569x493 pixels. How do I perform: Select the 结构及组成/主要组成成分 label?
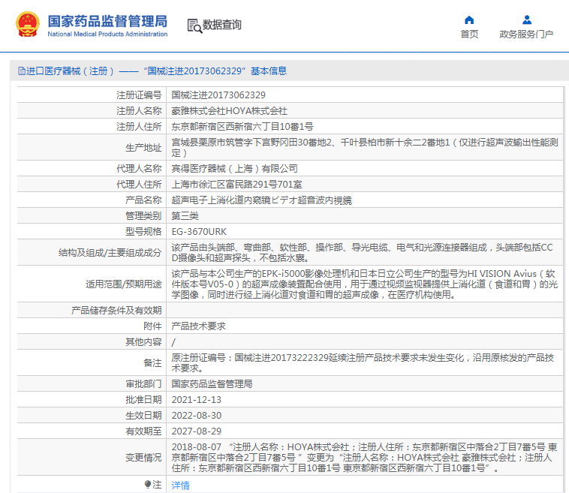click(110, 252)
